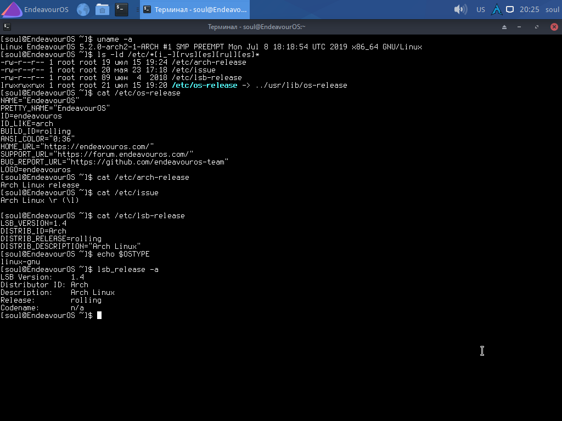Open the Arch update notifier icon
This screenshot has height=421, width=562.
click(497, 9)
